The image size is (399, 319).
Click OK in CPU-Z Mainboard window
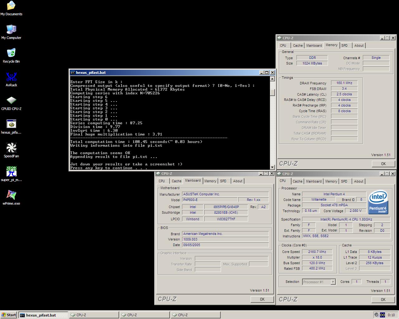point(262,299)
